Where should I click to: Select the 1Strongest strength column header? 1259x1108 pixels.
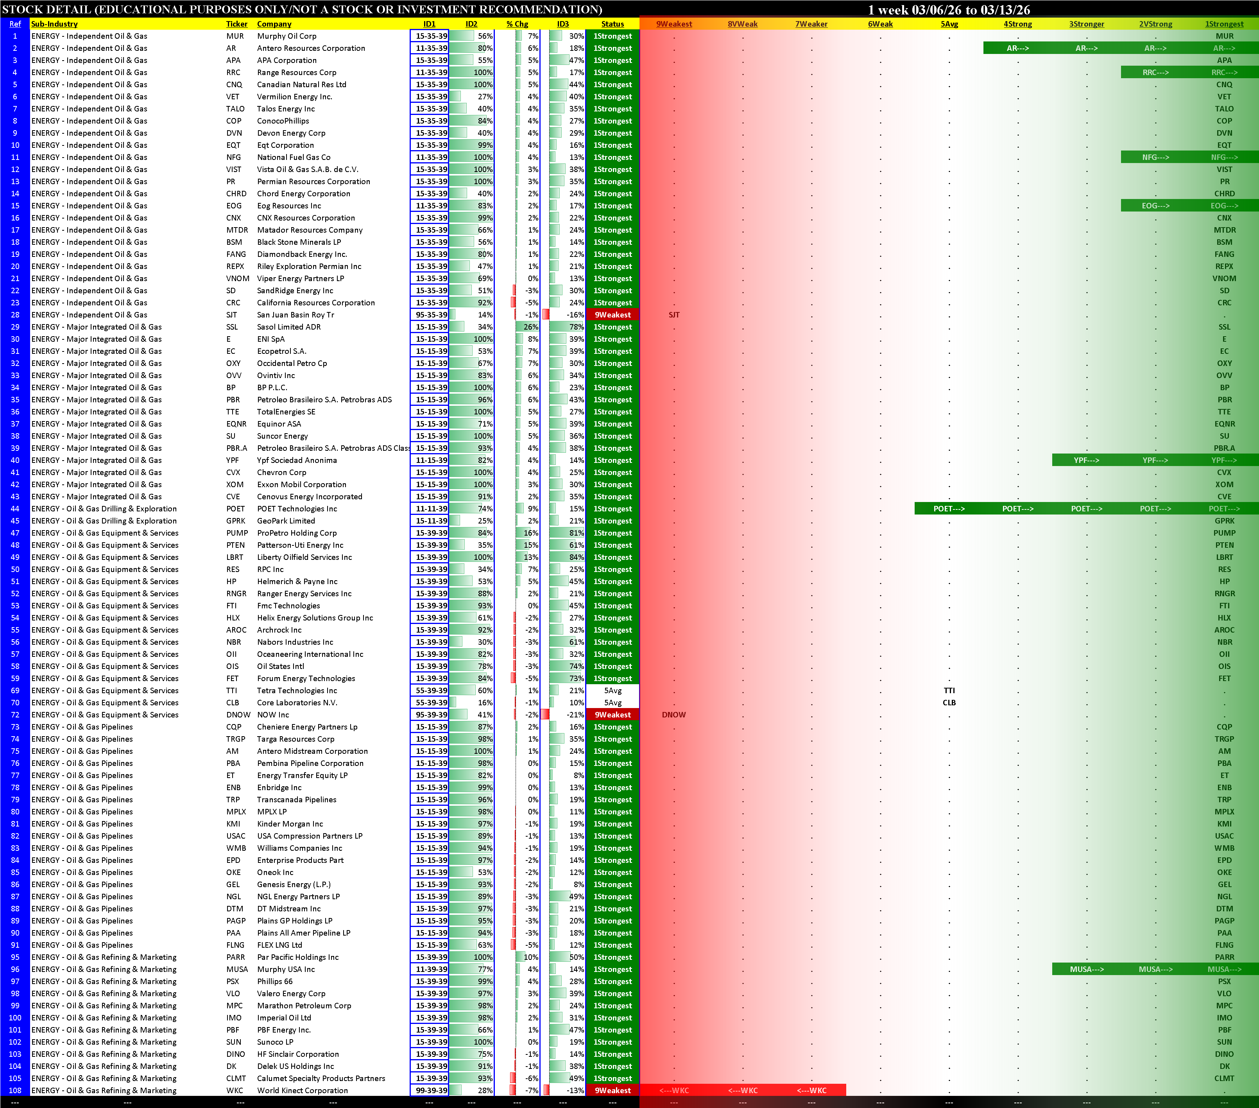[1224, 24]
